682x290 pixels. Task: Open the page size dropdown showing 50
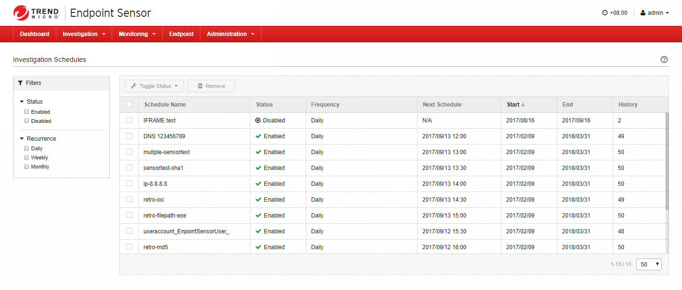tap(649, 264)
